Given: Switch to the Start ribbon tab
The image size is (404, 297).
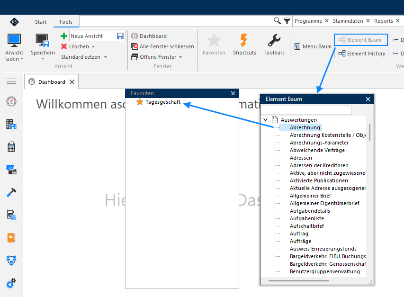Looking at the screenshot, I should (41, 22).
